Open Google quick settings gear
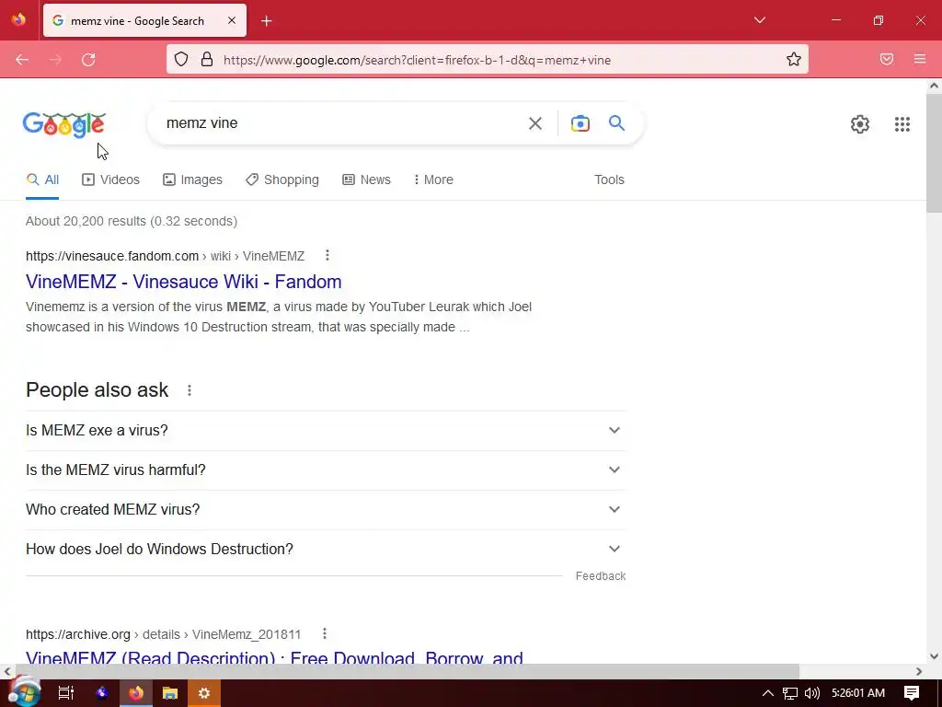The height and width of the screenshot is (707, 942). coord(860,124)
